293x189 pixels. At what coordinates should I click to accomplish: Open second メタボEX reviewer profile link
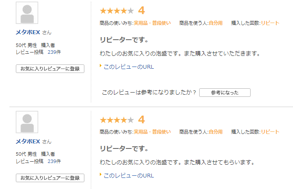coord(28,141)
